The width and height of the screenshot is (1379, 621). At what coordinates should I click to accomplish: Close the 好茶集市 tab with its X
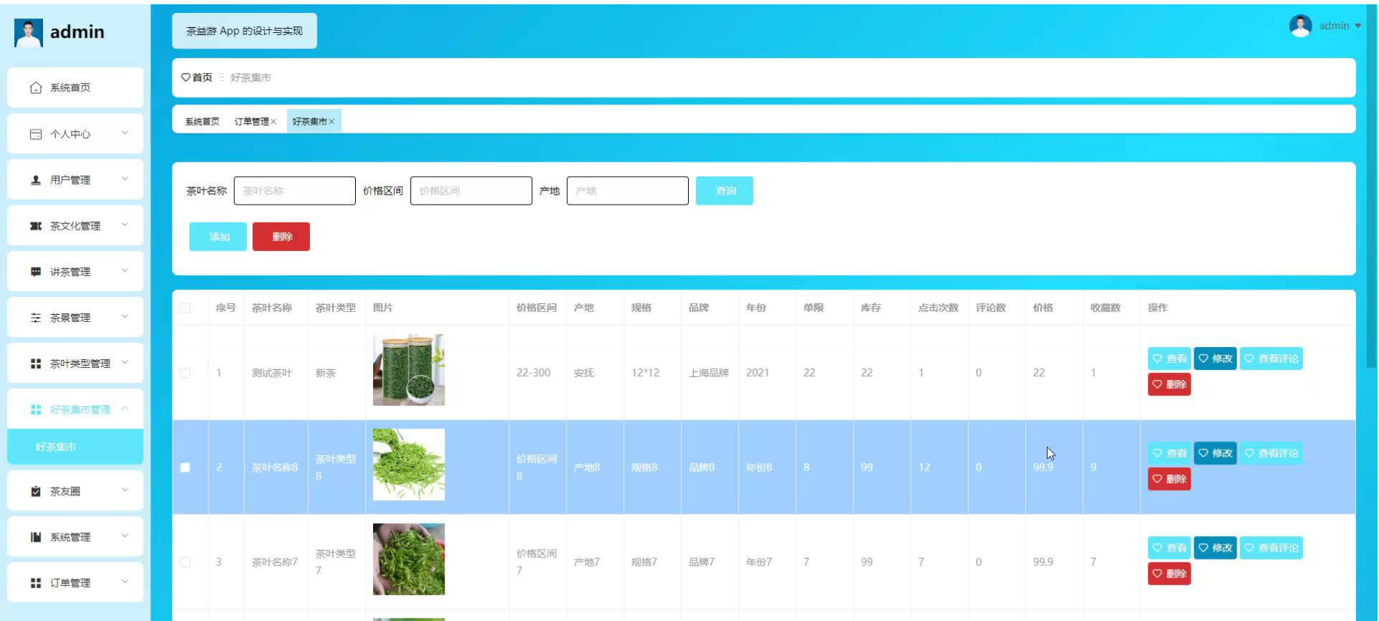(332, 122)
